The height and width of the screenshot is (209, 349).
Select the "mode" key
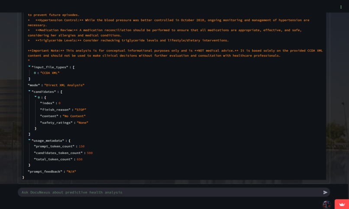click(34, 85)
